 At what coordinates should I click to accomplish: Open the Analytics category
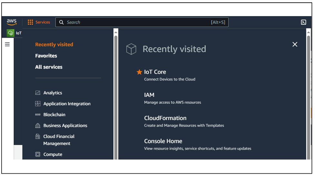(53, 93)
